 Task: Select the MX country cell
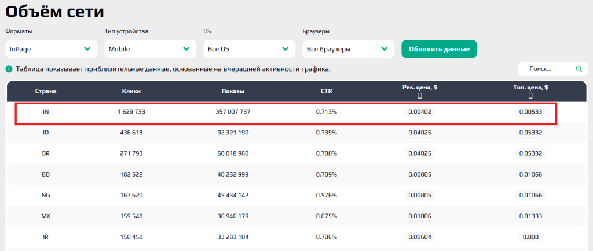(x=46, y=216)
